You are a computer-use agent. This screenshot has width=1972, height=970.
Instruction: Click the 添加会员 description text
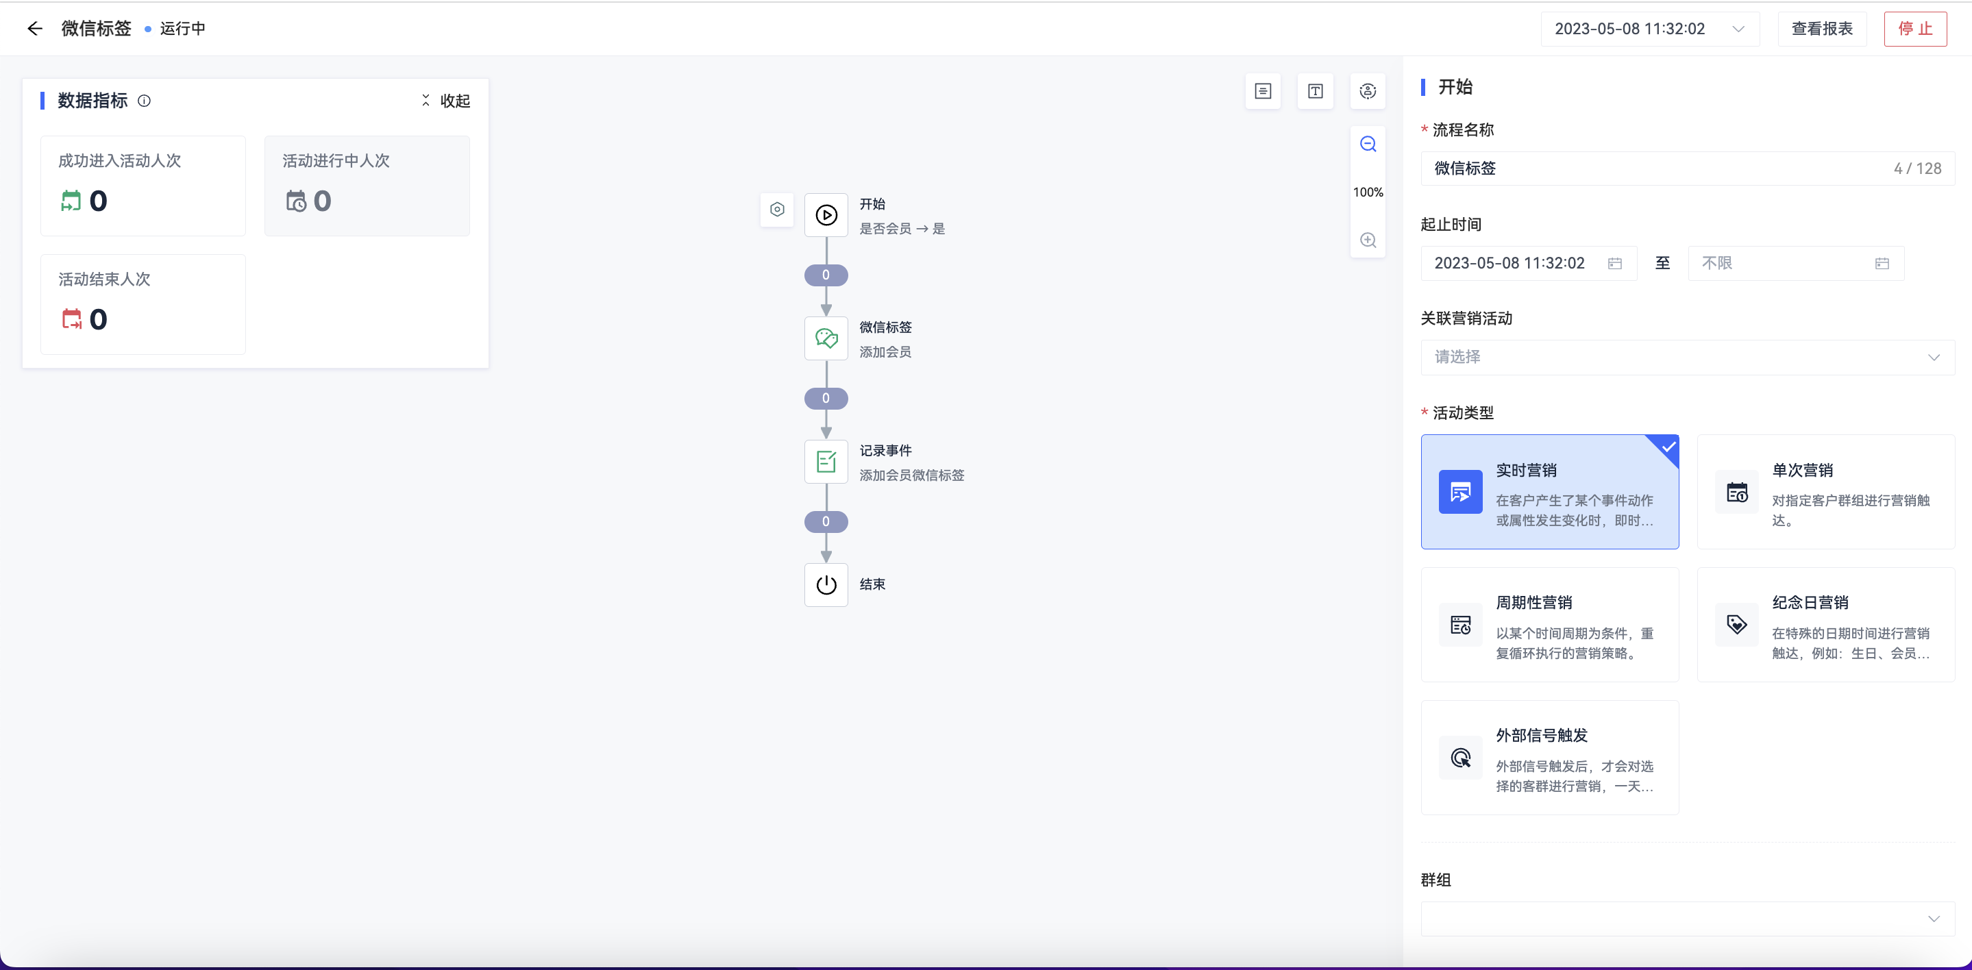coord(885,351)
